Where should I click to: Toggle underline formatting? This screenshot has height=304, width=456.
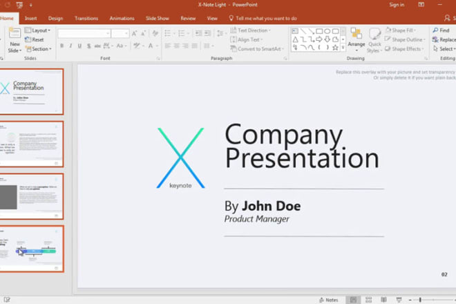click(79, 46)
